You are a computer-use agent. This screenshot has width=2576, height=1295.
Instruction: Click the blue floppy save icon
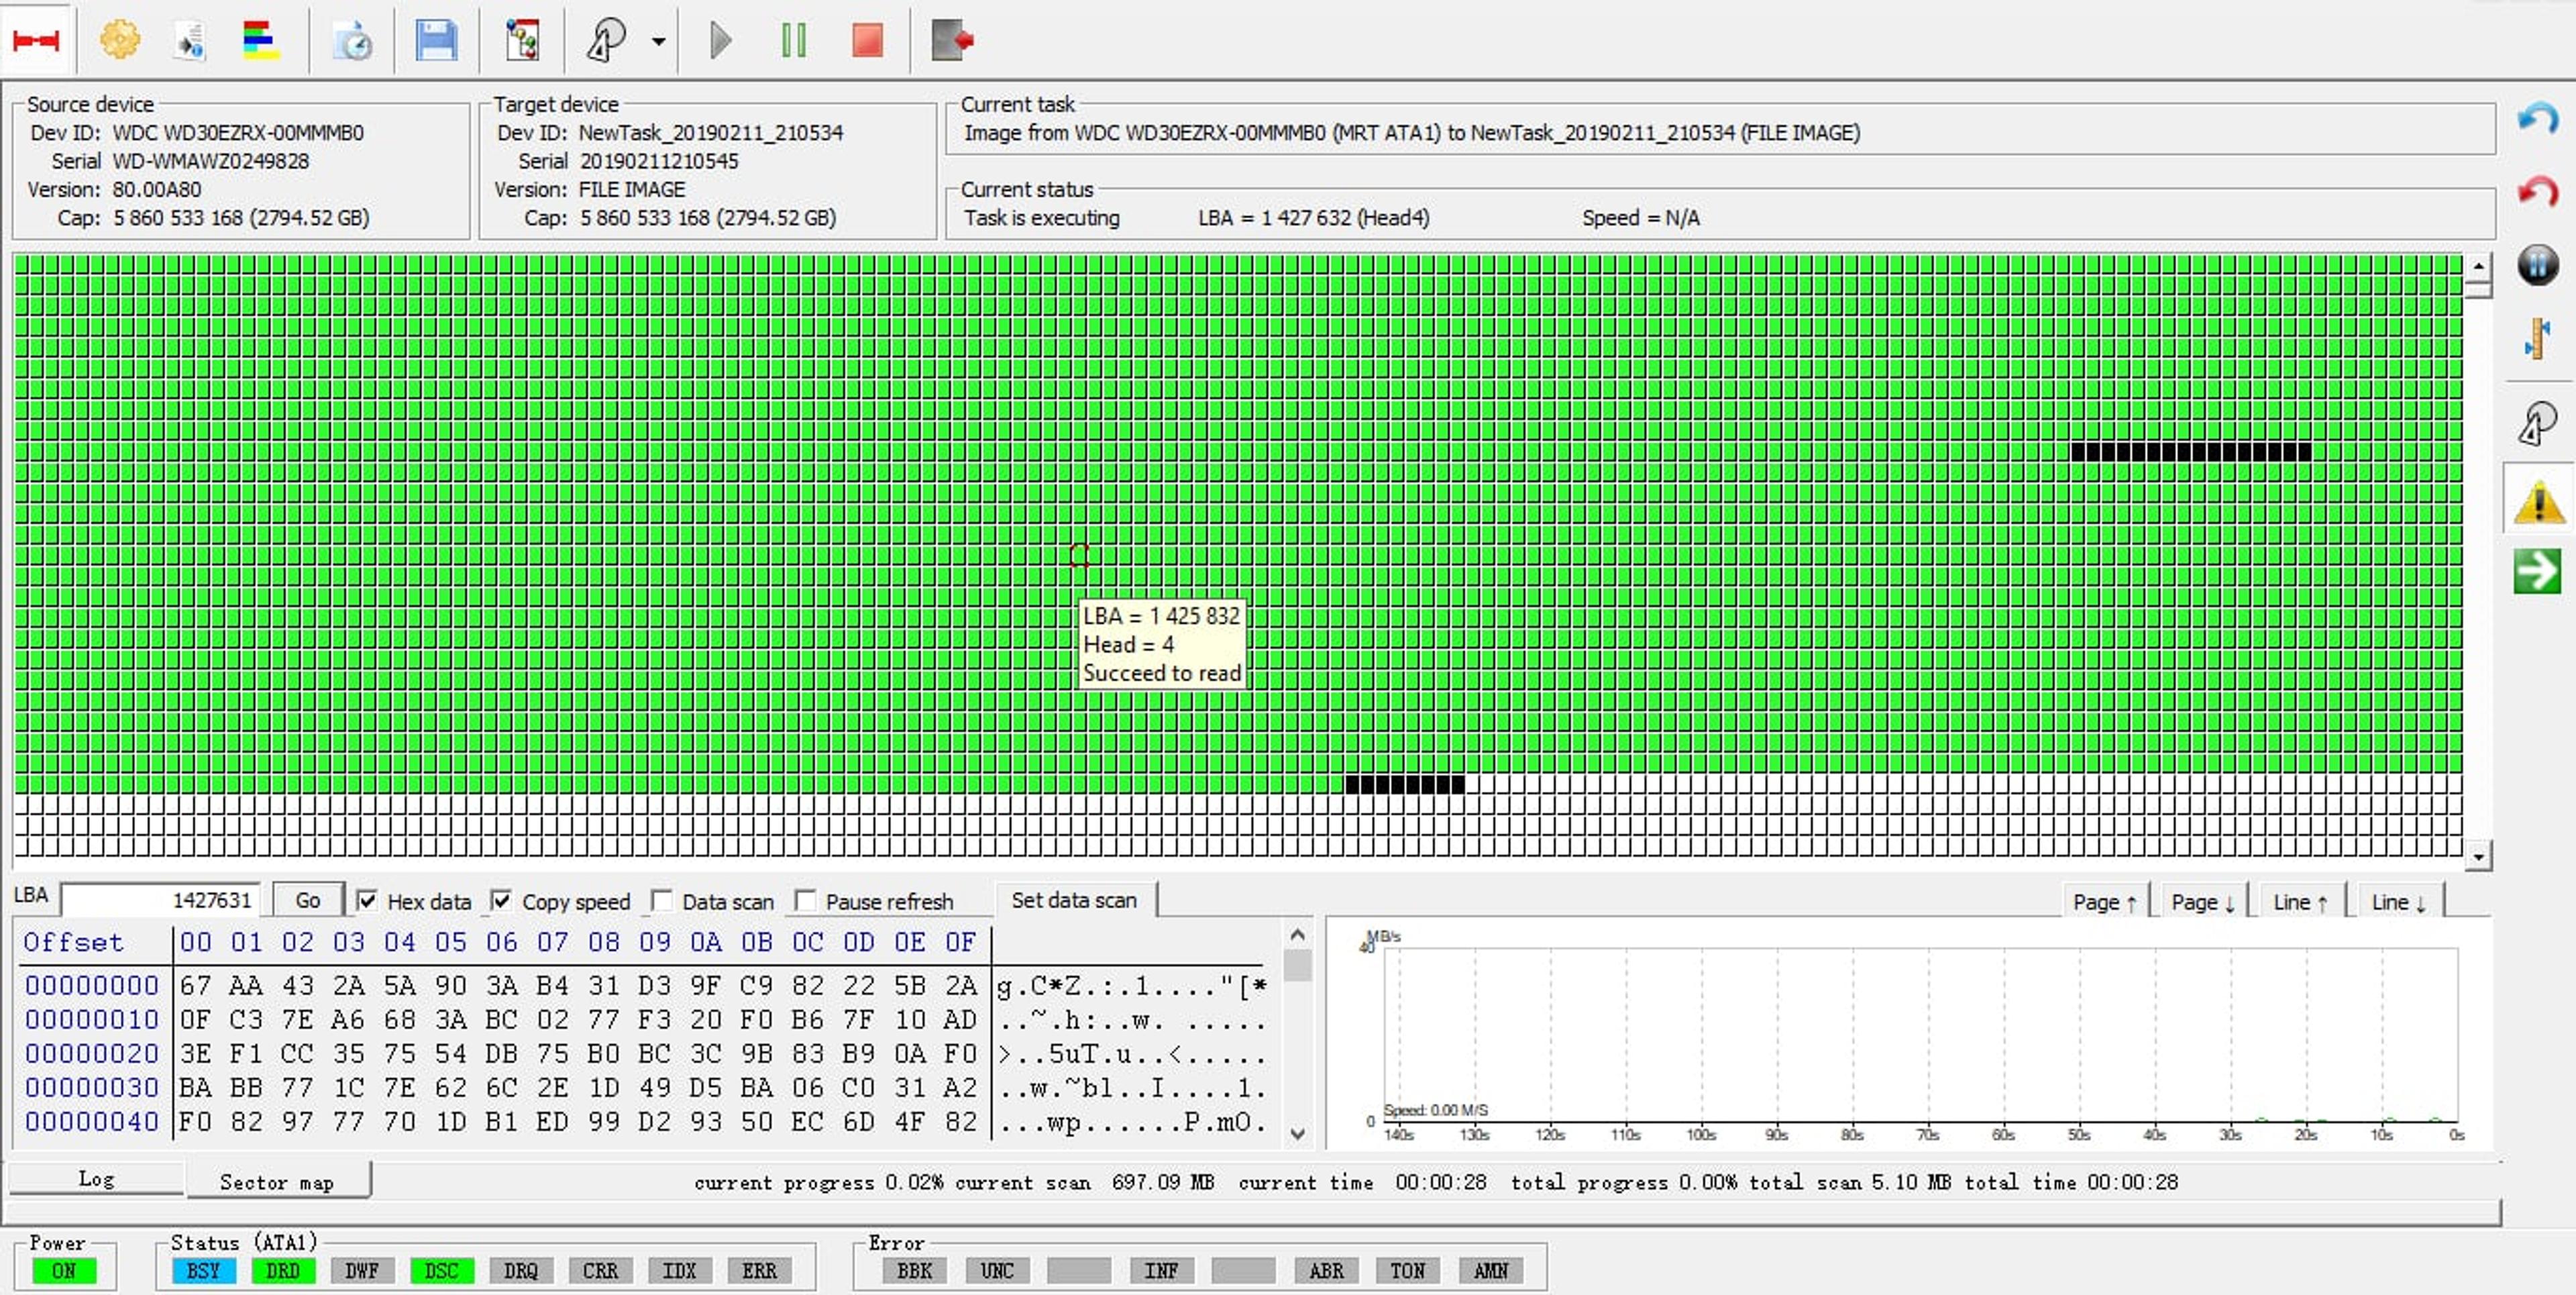tap(436, 40)
